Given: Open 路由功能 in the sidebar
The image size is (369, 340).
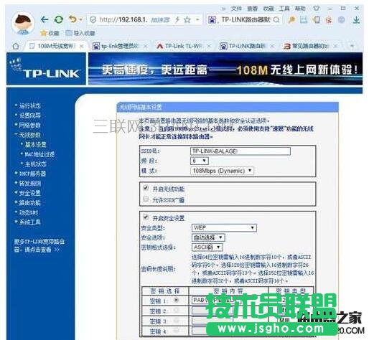Looking at the screenshot, I should pyautogui.click(x=29, y=203).
